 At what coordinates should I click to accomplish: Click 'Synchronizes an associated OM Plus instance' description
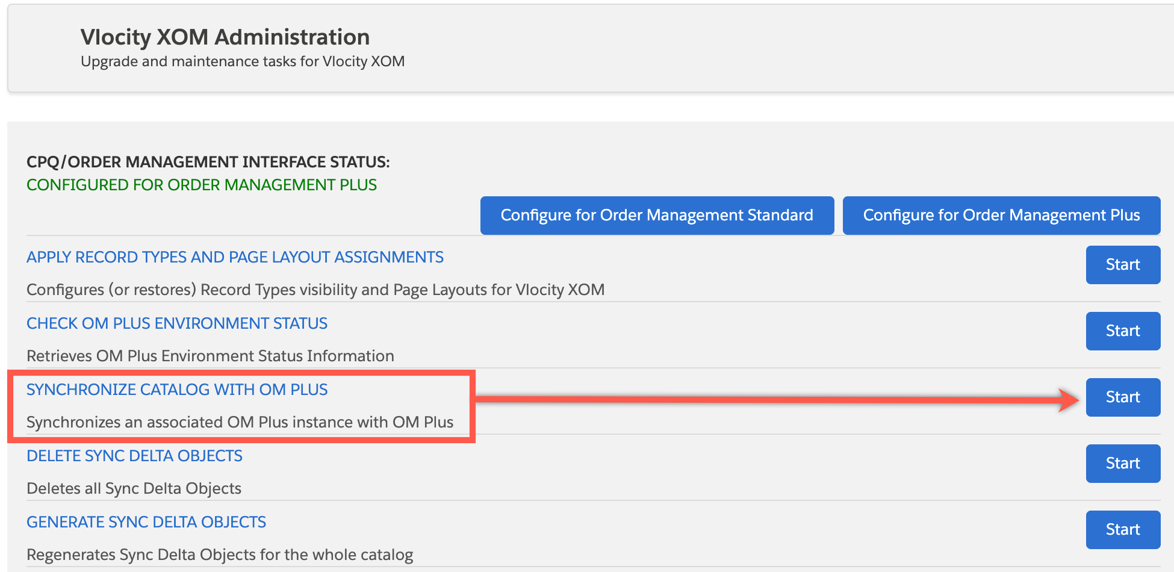(240, 422)
